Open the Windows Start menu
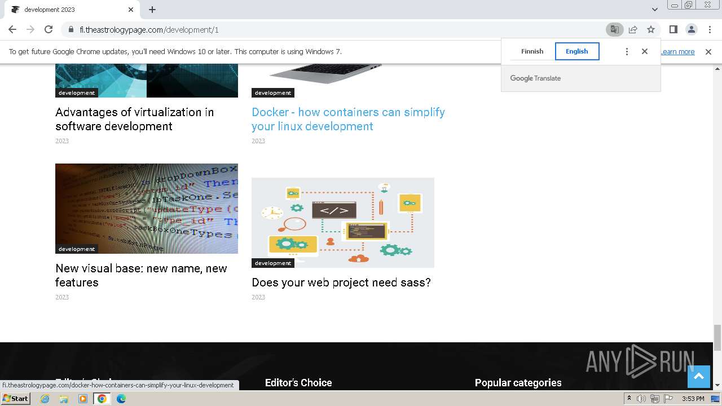This screenshot has height=406, width=722. [15, 399]
